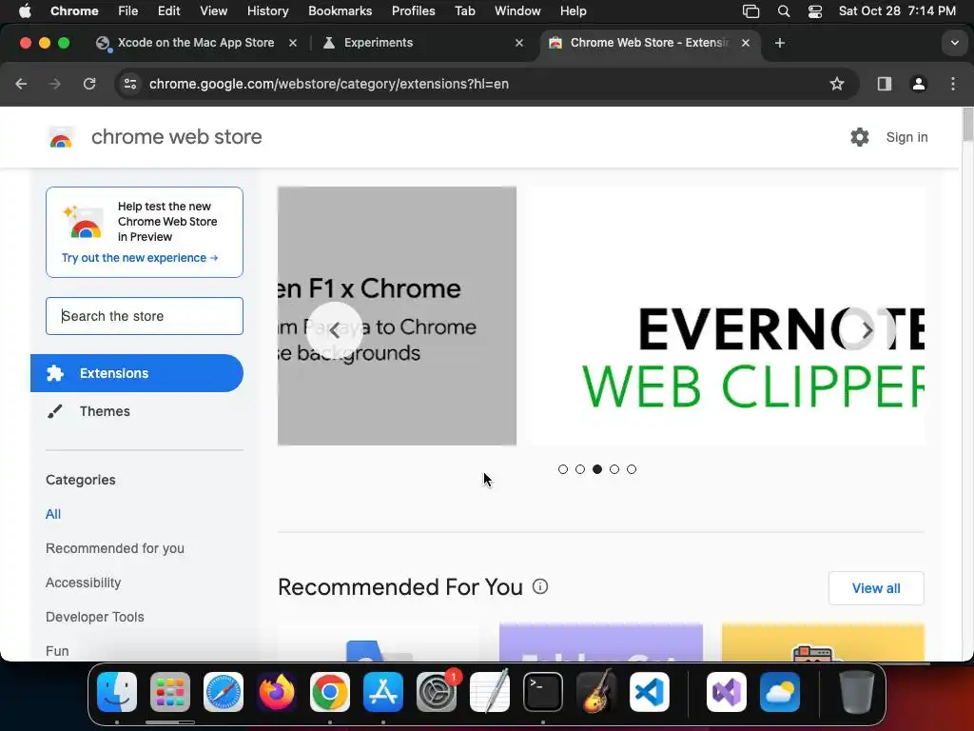
Task: Select Recommended for you category
Action: tap(115, 548)
